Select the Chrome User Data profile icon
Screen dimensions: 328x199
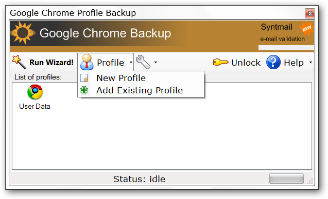pyautogui.click(x=35, y=92)
